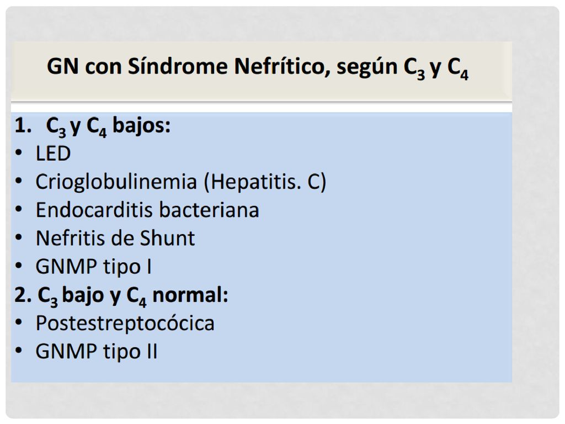Click the LED bullet item
The height and width of the screenshot is (424, 565).
coord(53,153)
